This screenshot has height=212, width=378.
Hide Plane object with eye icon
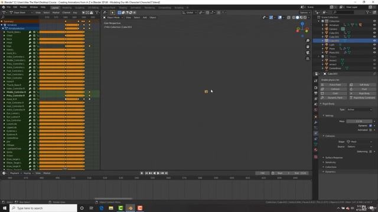[374, 48]
